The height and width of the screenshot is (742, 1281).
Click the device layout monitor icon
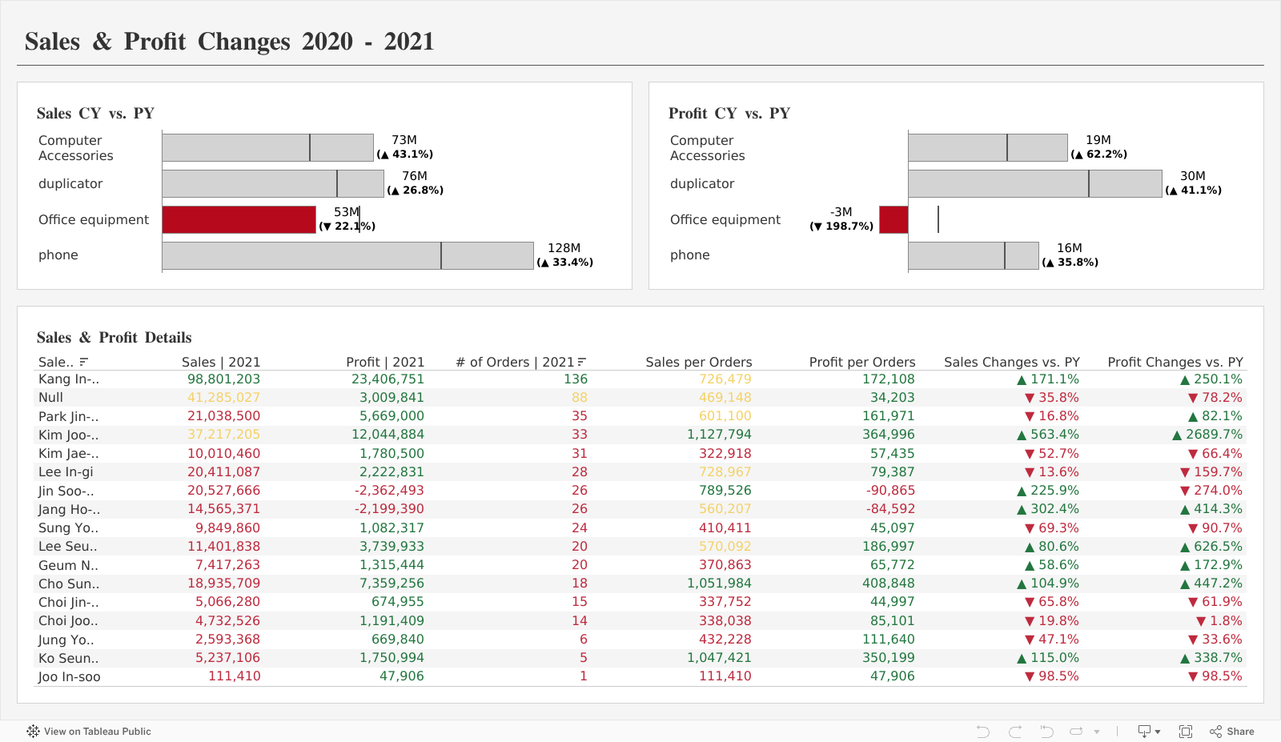[1144, 732]
